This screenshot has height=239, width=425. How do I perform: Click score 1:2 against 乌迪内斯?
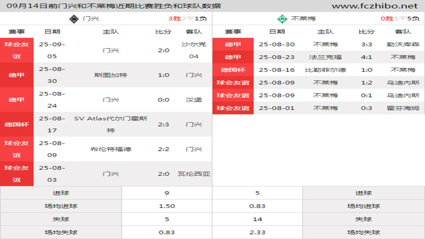367,82
